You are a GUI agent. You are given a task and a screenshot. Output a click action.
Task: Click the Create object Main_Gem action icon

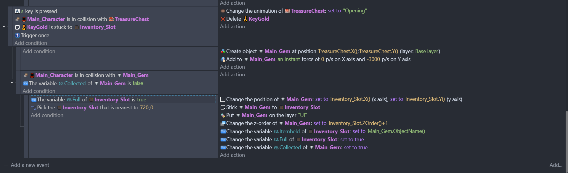pos(223,51)
